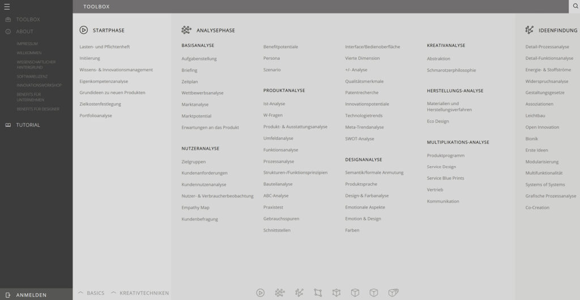Expand the Basics panel
580x300 pixels.
click(91, 293)
